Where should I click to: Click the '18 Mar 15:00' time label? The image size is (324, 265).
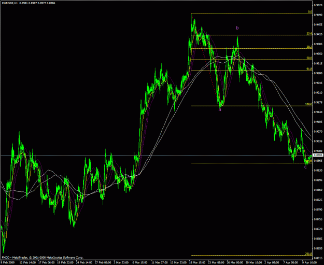coord(198,262)
